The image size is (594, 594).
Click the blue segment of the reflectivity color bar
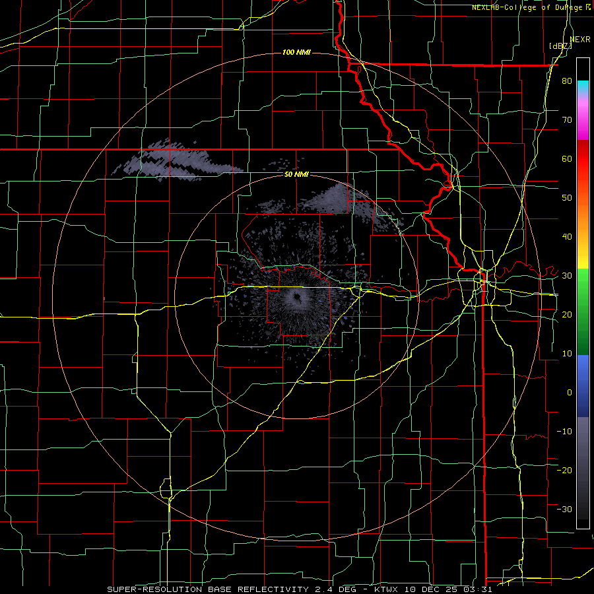point(583,386)
